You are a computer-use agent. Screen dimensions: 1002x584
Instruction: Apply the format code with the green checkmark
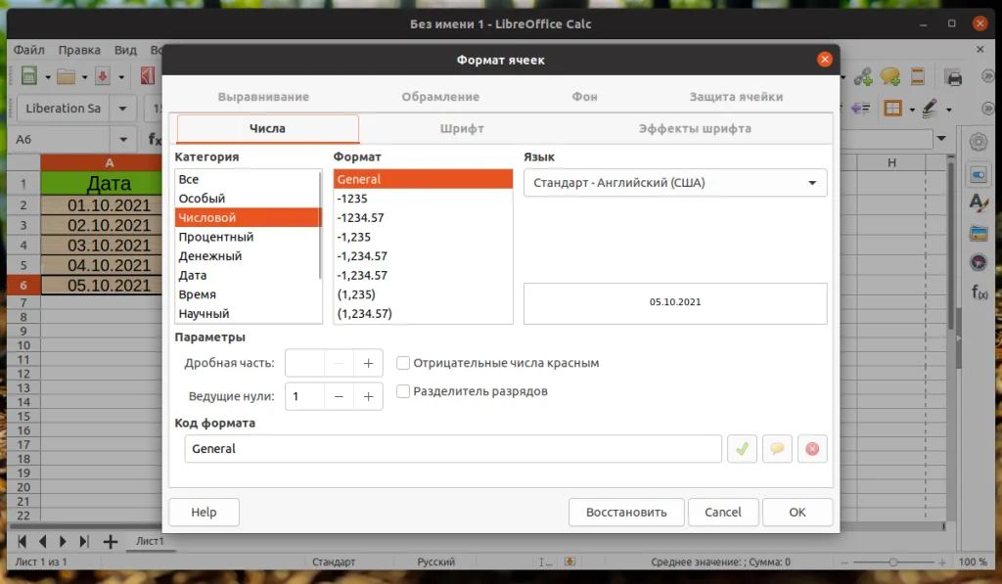point(742,448)
